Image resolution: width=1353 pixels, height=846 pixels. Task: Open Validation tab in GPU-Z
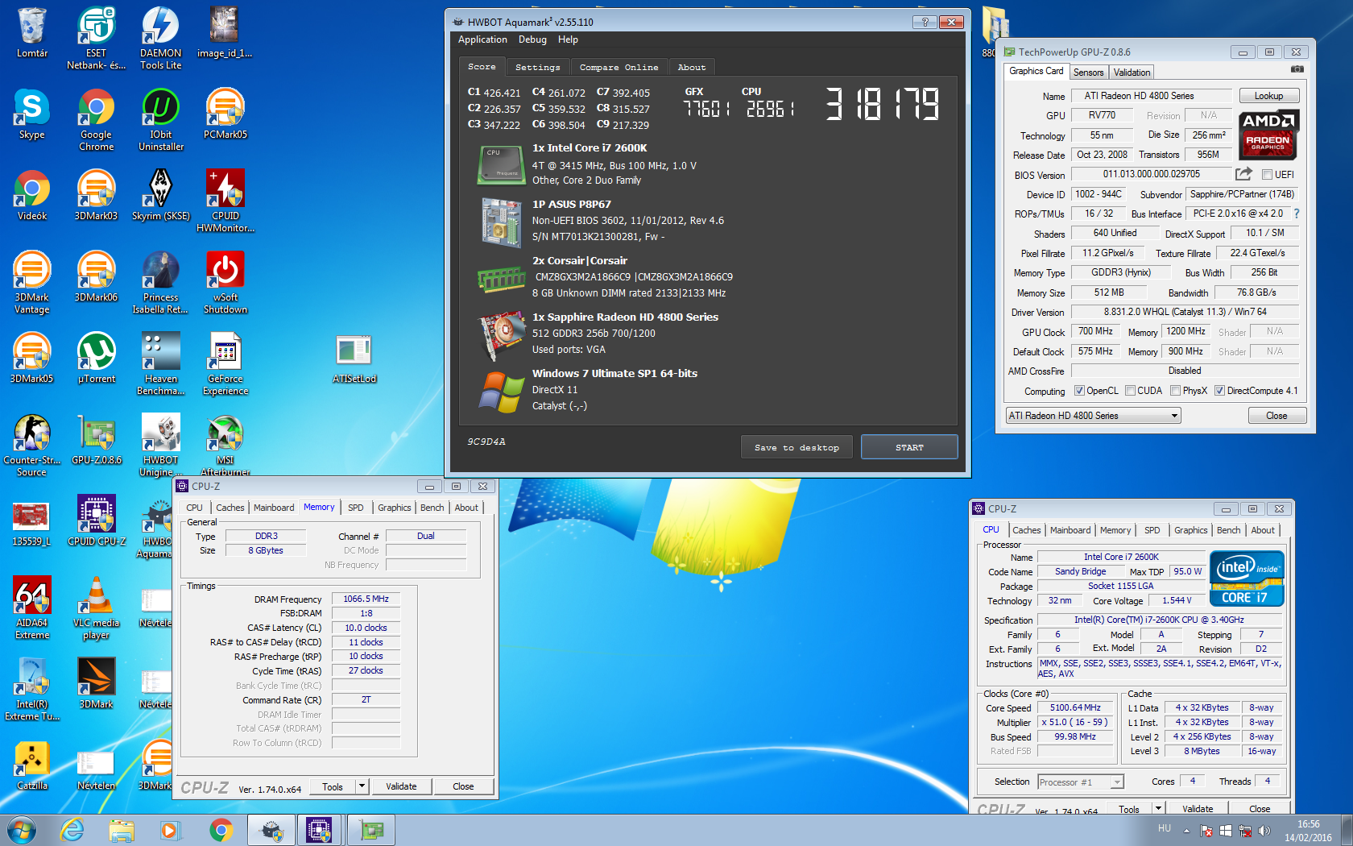tap(1132, 73)
